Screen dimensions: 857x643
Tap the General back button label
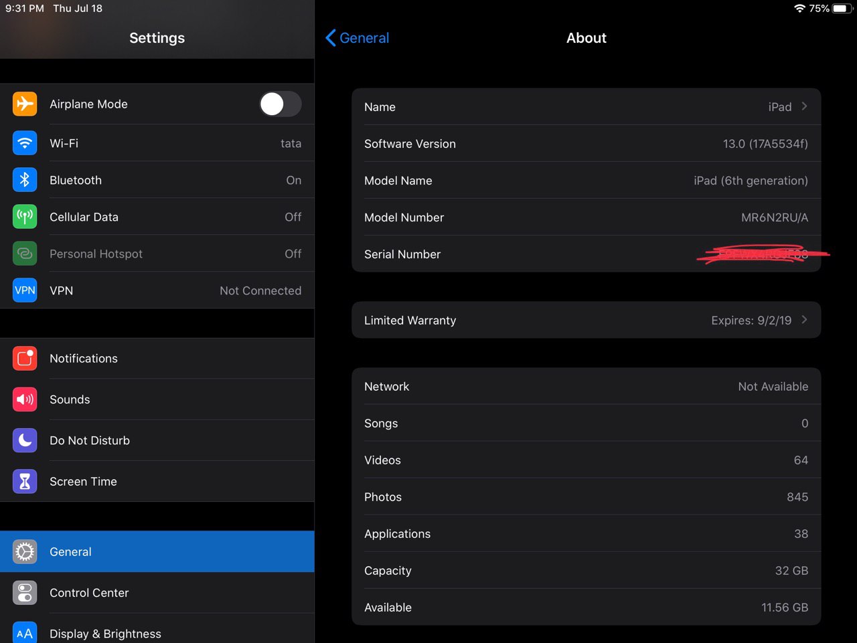(364, 38)
